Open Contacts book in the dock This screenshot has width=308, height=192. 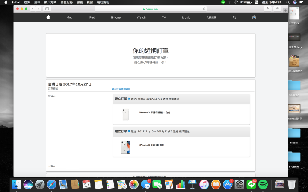[75, 184]
